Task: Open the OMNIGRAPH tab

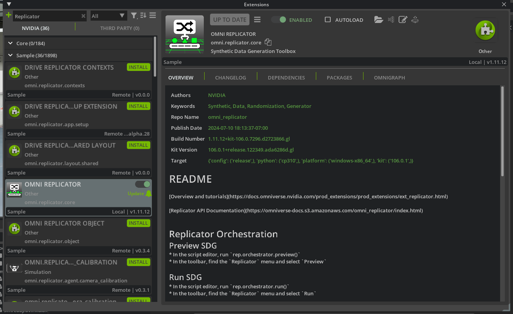Action: point(389,78)
